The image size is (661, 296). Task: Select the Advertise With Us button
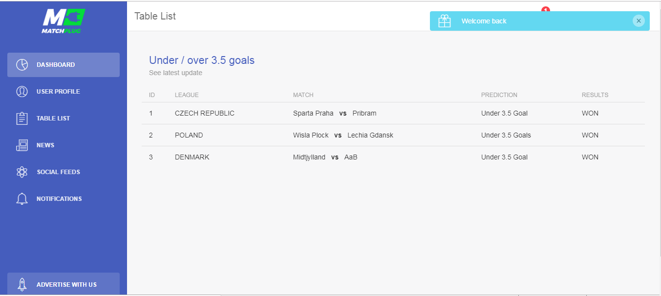[64, 284]
